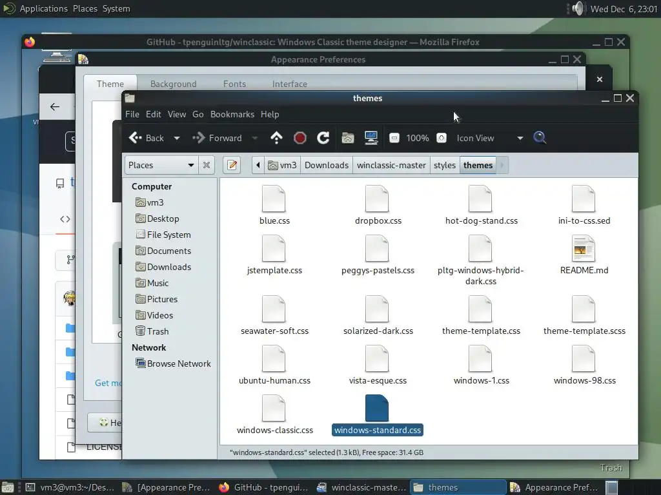661x495 pixels.
Task: Reload the current folder icon
Action: pos(323,138)
